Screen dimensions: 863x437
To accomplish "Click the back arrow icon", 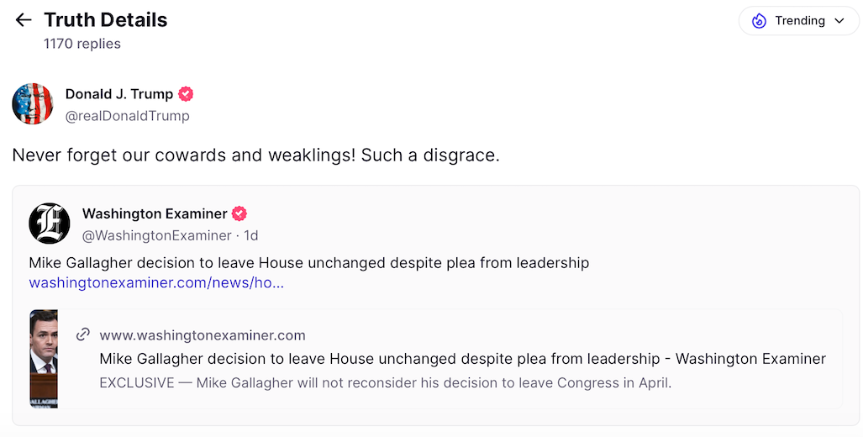I will (23, 20).
